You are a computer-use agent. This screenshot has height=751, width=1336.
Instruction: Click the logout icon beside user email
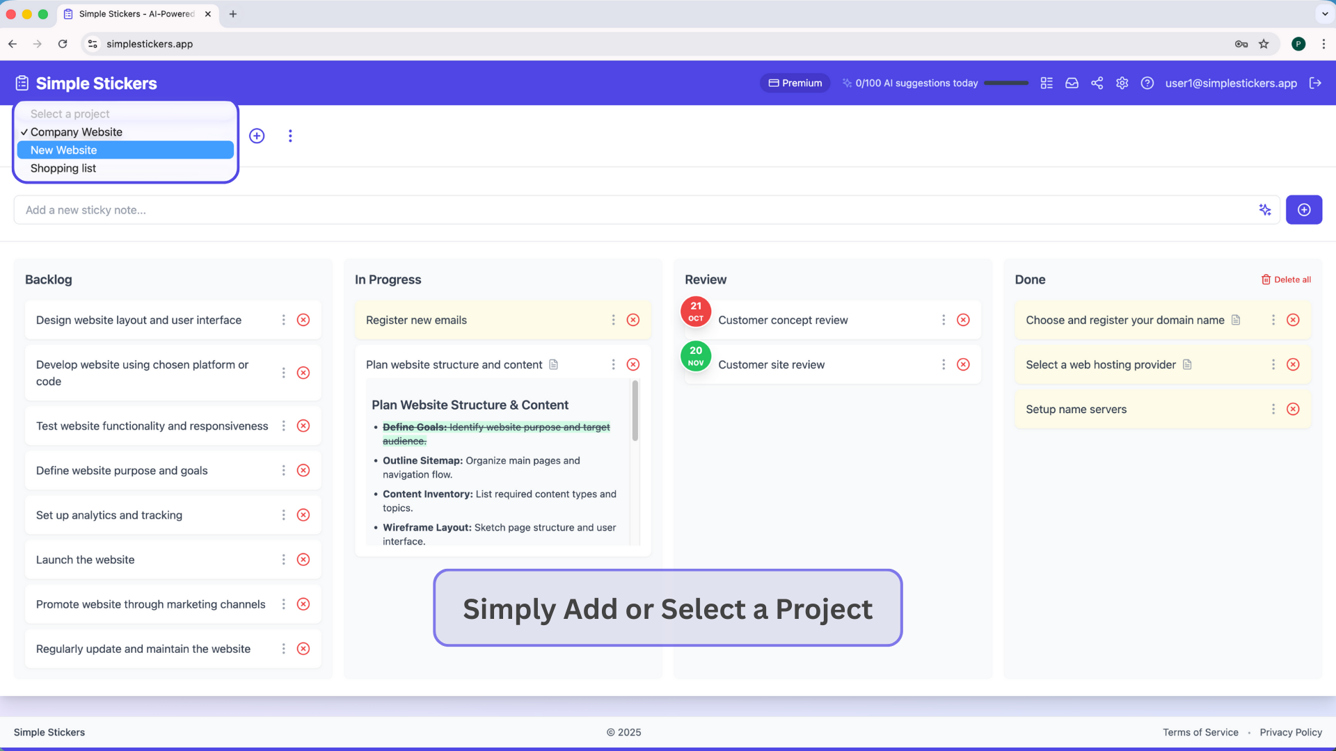pyautogui.click(x=1315, y=83)
